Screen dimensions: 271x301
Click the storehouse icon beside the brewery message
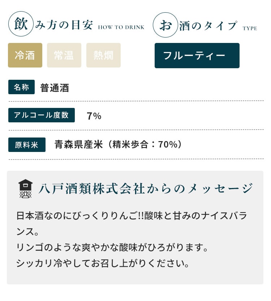click(x=25, y=188)
